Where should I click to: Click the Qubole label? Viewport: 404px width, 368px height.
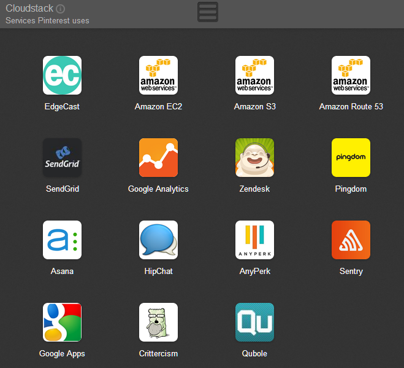(x=254, y=353)
